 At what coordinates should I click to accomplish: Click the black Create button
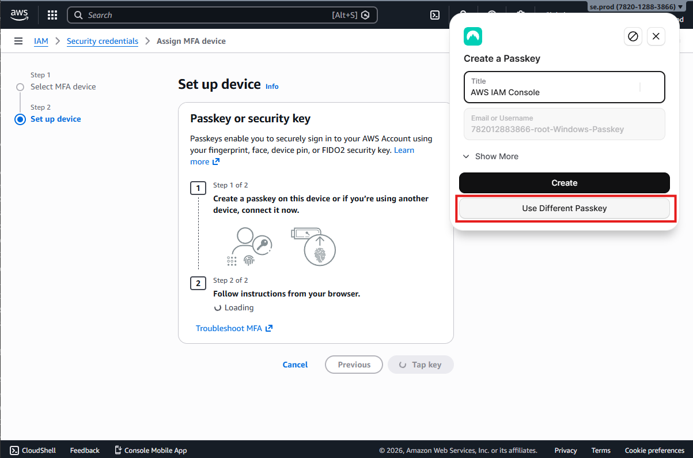tap(565, 183)
